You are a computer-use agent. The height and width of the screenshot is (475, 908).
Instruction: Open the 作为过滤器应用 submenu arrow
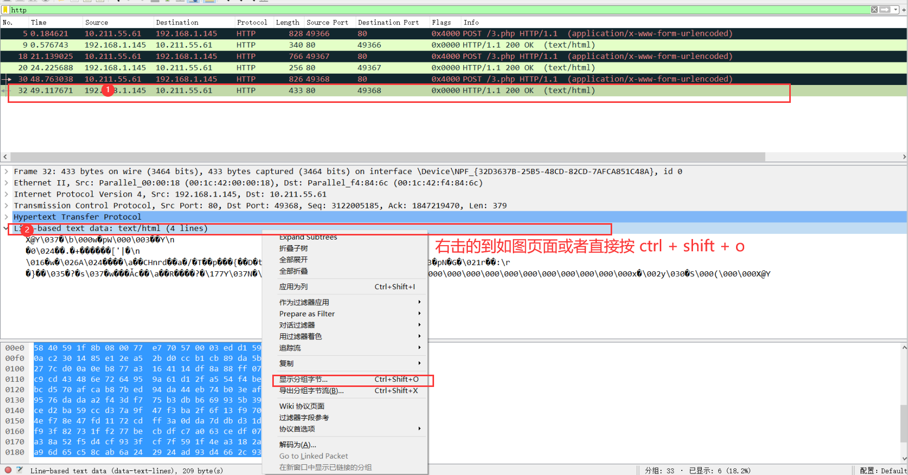tap(419, 302)
